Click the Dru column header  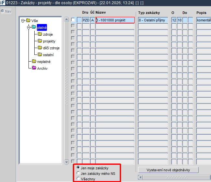tap(85, 12)
